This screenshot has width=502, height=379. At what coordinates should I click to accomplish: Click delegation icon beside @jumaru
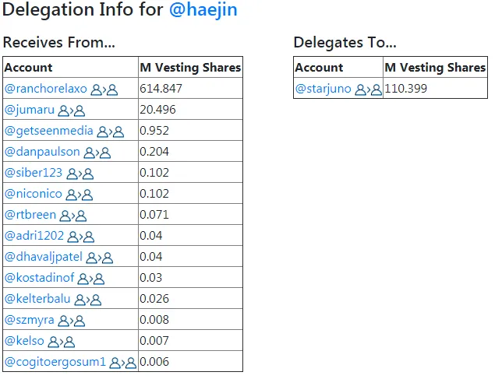72,111
